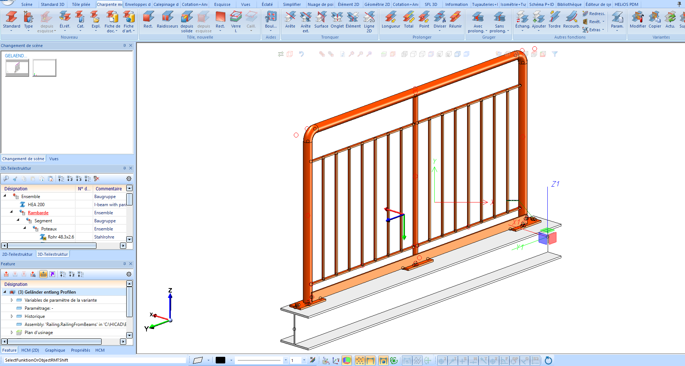Click the Modifier variant icon
This screenshot has width=685, height=366.
(638, 20)
